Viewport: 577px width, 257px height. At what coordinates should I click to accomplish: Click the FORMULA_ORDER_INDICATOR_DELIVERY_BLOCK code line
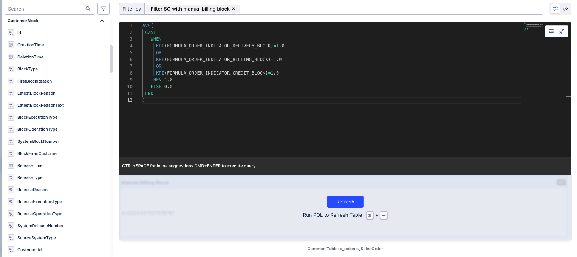(220, 46)
